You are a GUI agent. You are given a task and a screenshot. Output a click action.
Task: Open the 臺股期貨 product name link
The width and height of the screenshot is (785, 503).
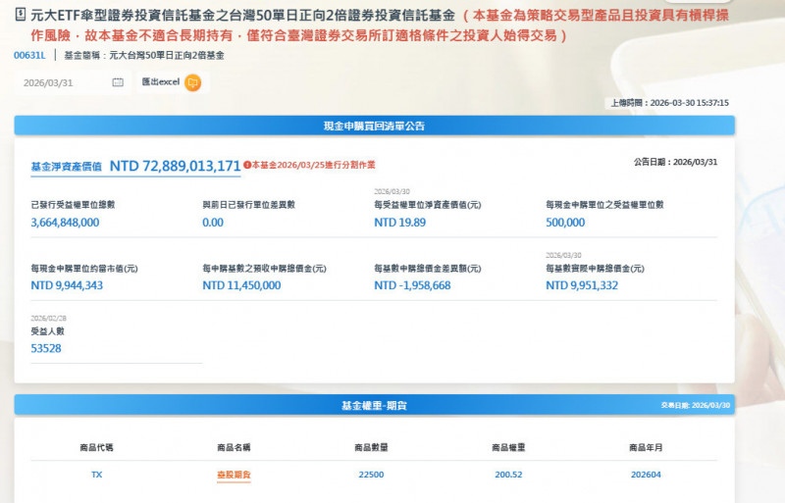[x=234, y=475]
